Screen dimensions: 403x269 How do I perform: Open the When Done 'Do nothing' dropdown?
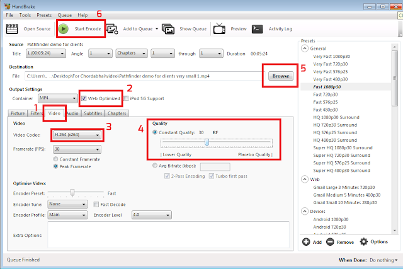[x=383, y=260]
